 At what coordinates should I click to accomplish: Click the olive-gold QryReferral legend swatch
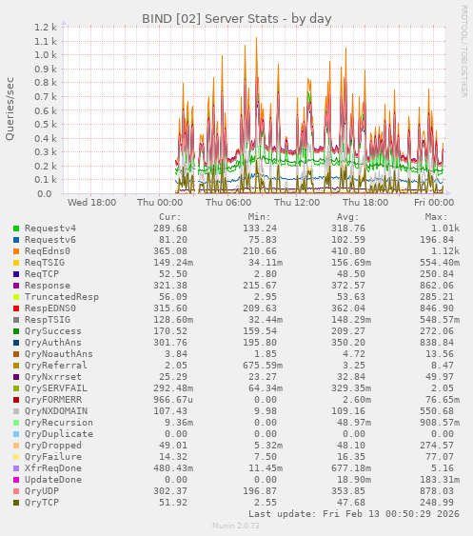16,366
